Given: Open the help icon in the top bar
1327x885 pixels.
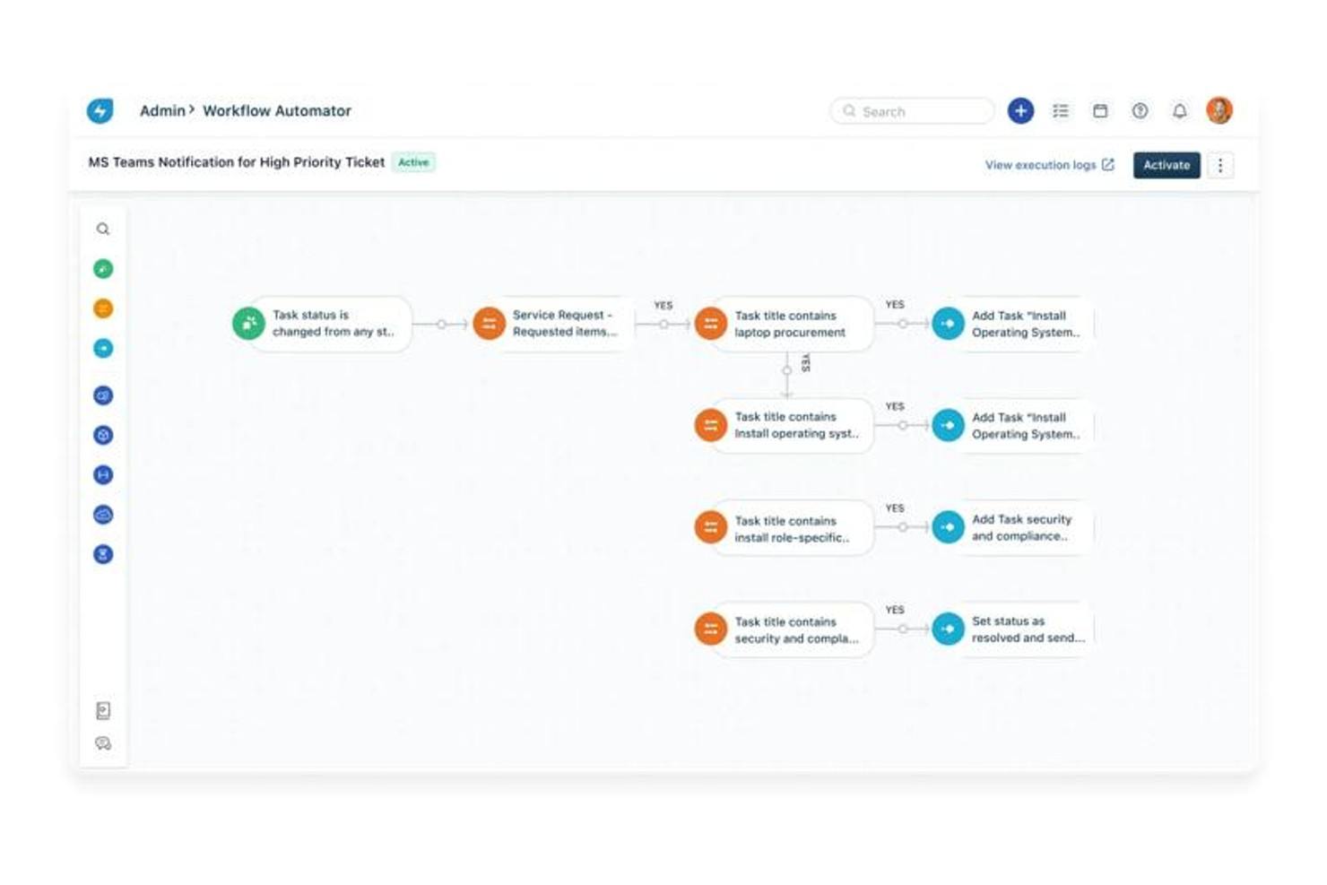Looking at the screenshot, I should (x=1140, y=110).
